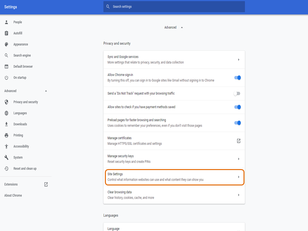Click the Search settings field

click(x=174, y=7)
